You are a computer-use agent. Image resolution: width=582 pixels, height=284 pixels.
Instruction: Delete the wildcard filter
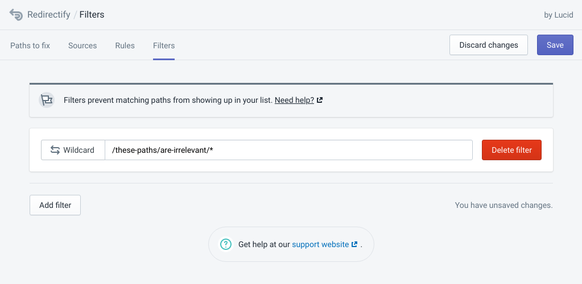point(511,150)
